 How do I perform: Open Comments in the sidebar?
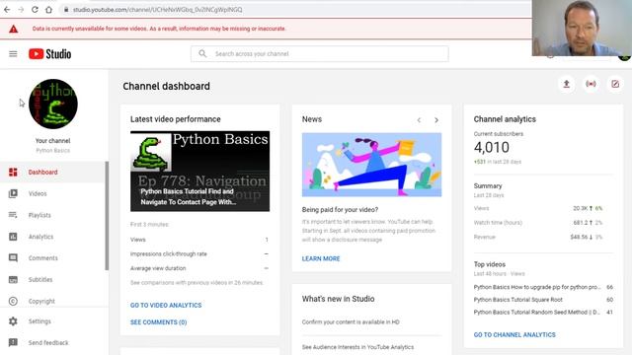(52, 258)
